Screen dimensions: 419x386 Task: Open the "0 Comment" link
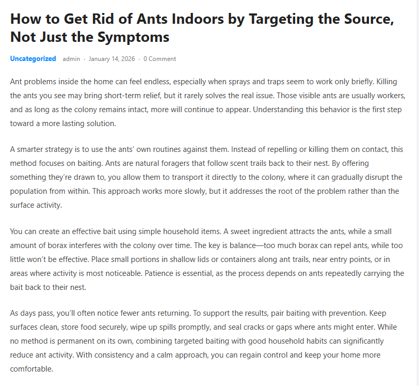159,59
